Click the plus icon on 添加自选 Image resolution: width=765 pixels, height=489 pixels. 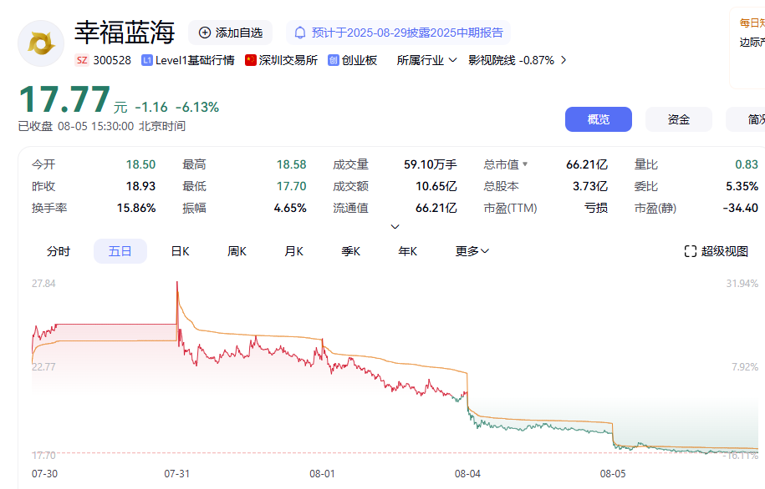203,33
